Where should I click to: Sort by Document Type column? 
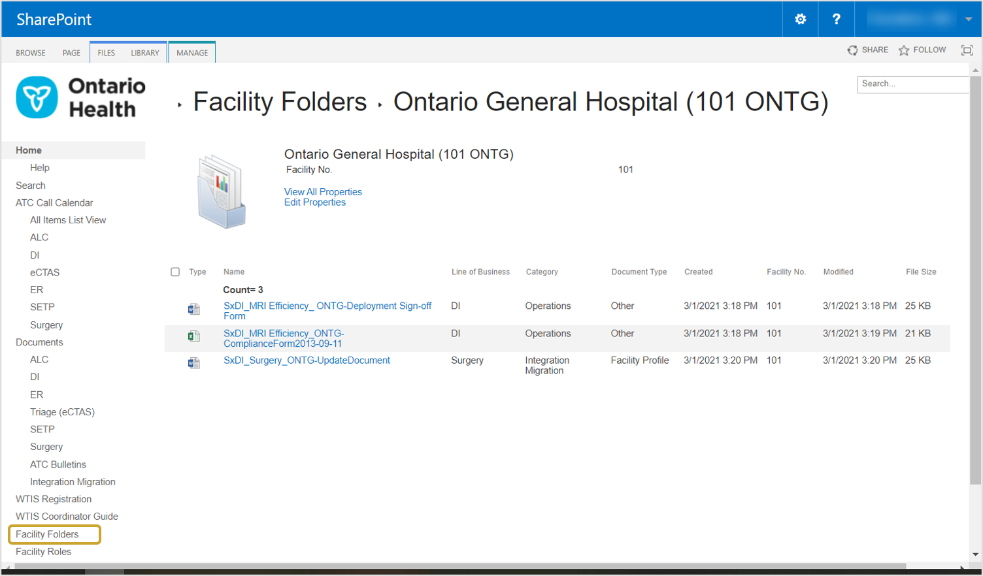[x=639, y=272]
